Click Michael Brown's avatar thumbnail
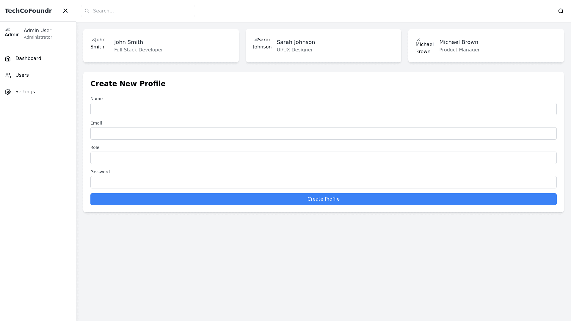The width and height of the screenshot is (571, 321). pos(424,46)
